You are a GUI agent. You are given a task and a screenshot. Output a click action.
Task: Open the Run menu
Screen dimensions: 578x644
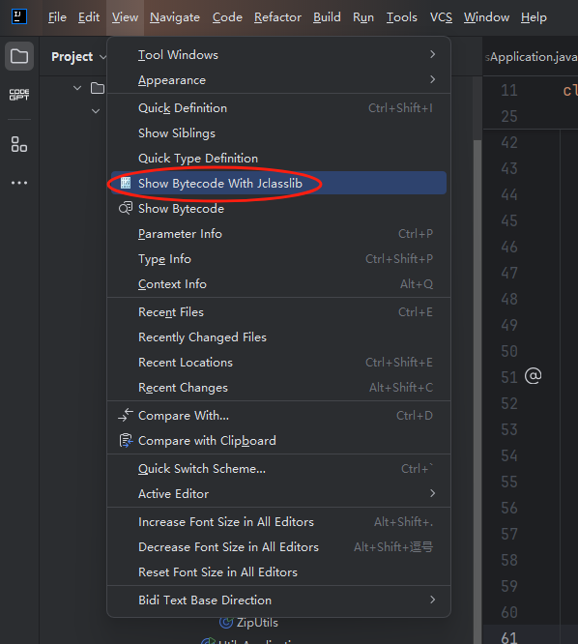(x=363, y=17)
